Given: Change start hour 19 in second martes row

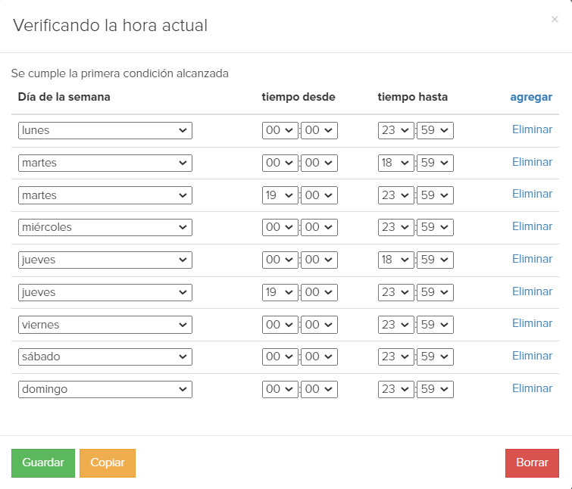Looking at the screenshot, I should [280, 195].
